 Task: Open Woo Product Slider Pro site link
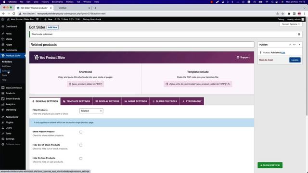tap(20, 19)
